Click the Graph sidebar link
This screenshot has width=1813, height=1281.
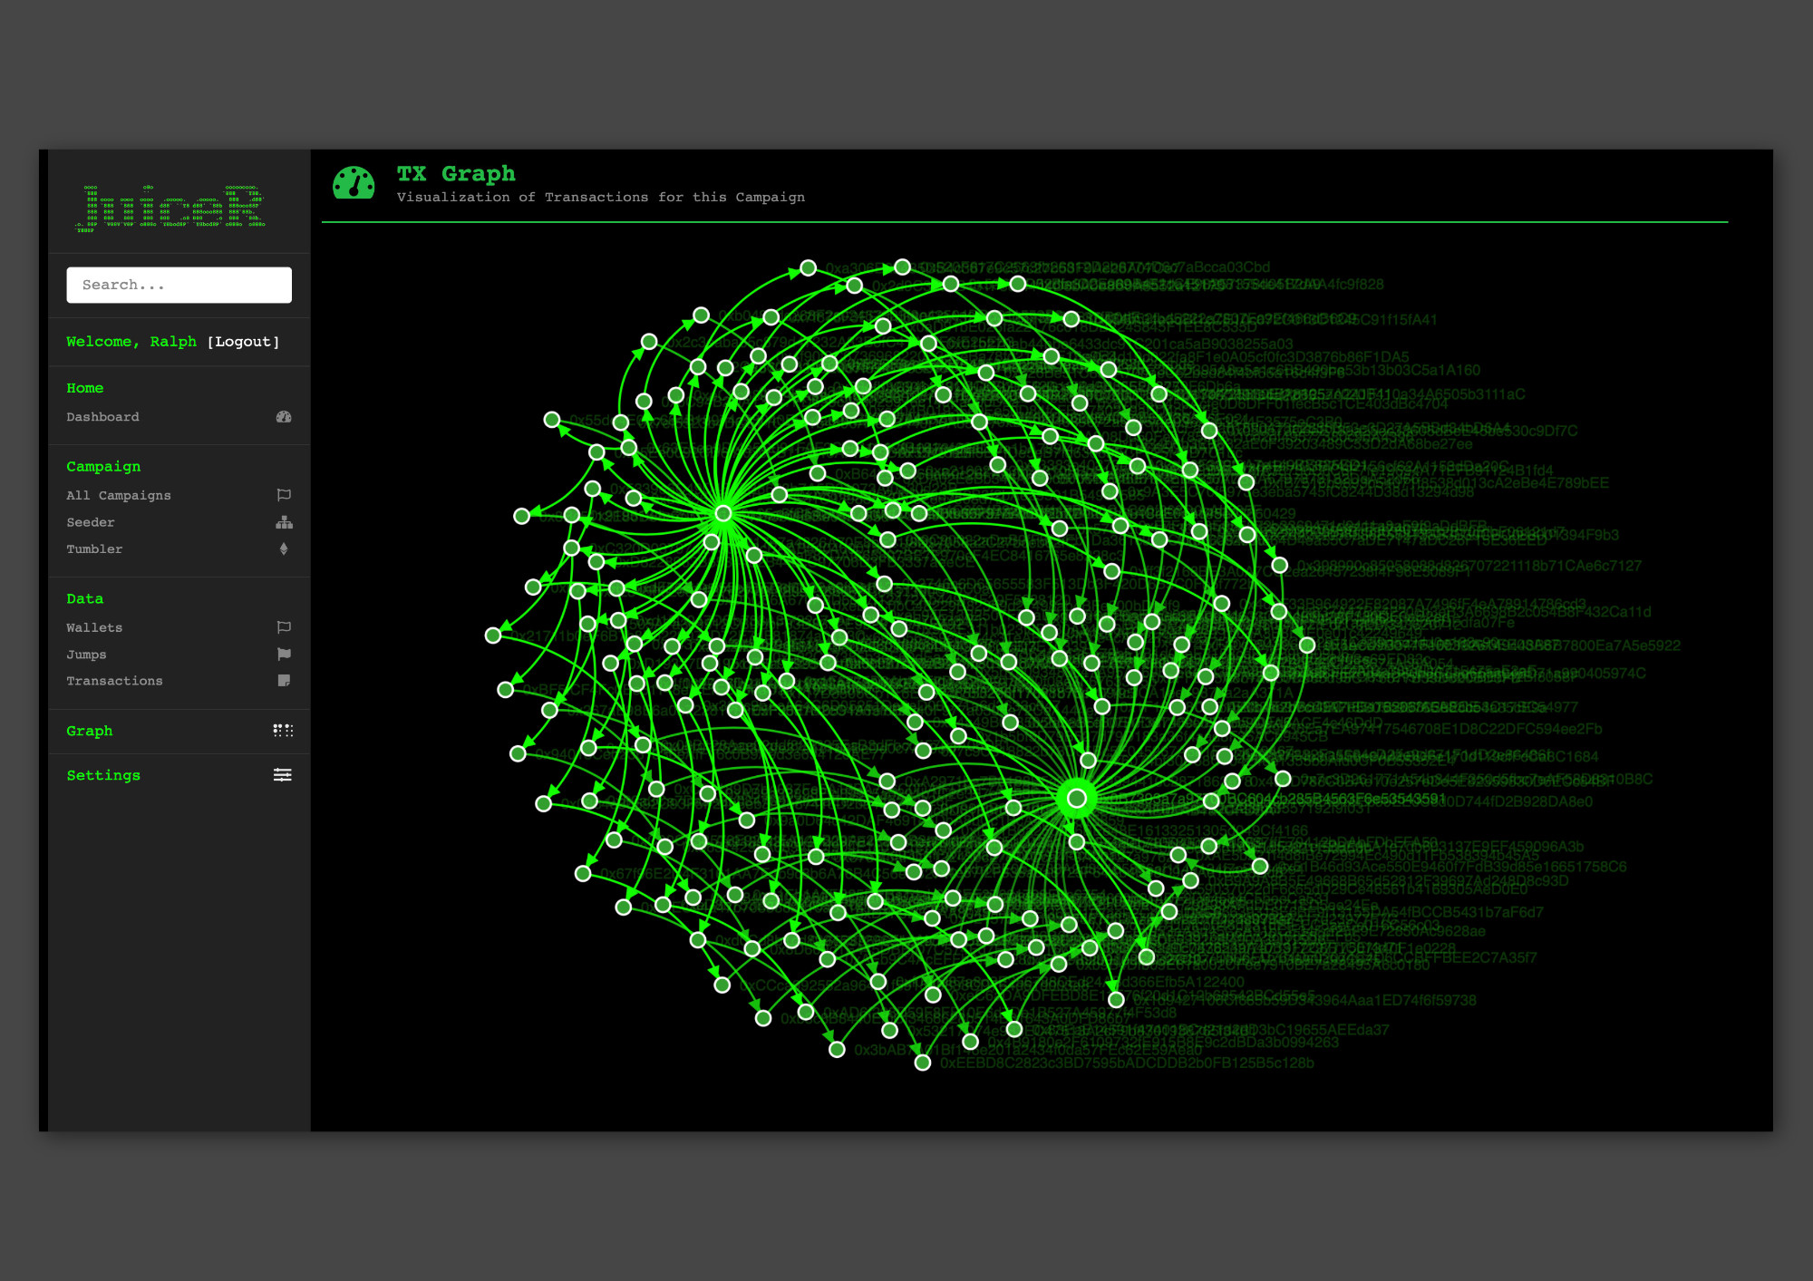[x=90, y=731]
